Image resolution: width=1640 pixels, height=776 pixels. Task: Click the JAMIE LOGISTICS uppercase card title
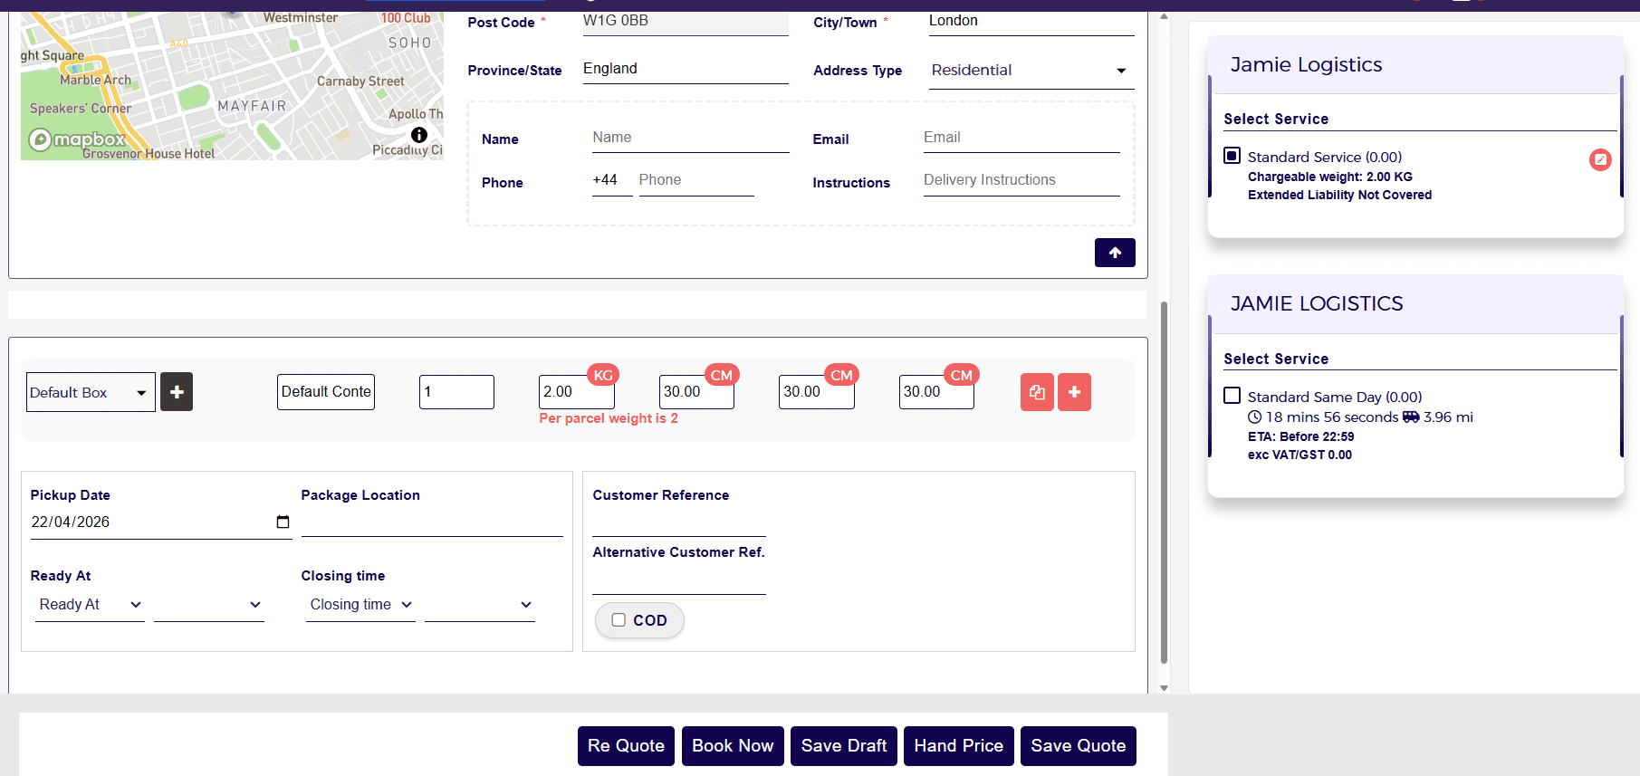coord(1317,304)
